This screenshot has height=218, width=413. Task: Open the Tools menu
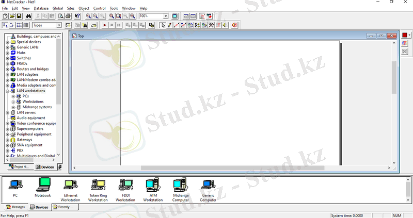(114, 8)
